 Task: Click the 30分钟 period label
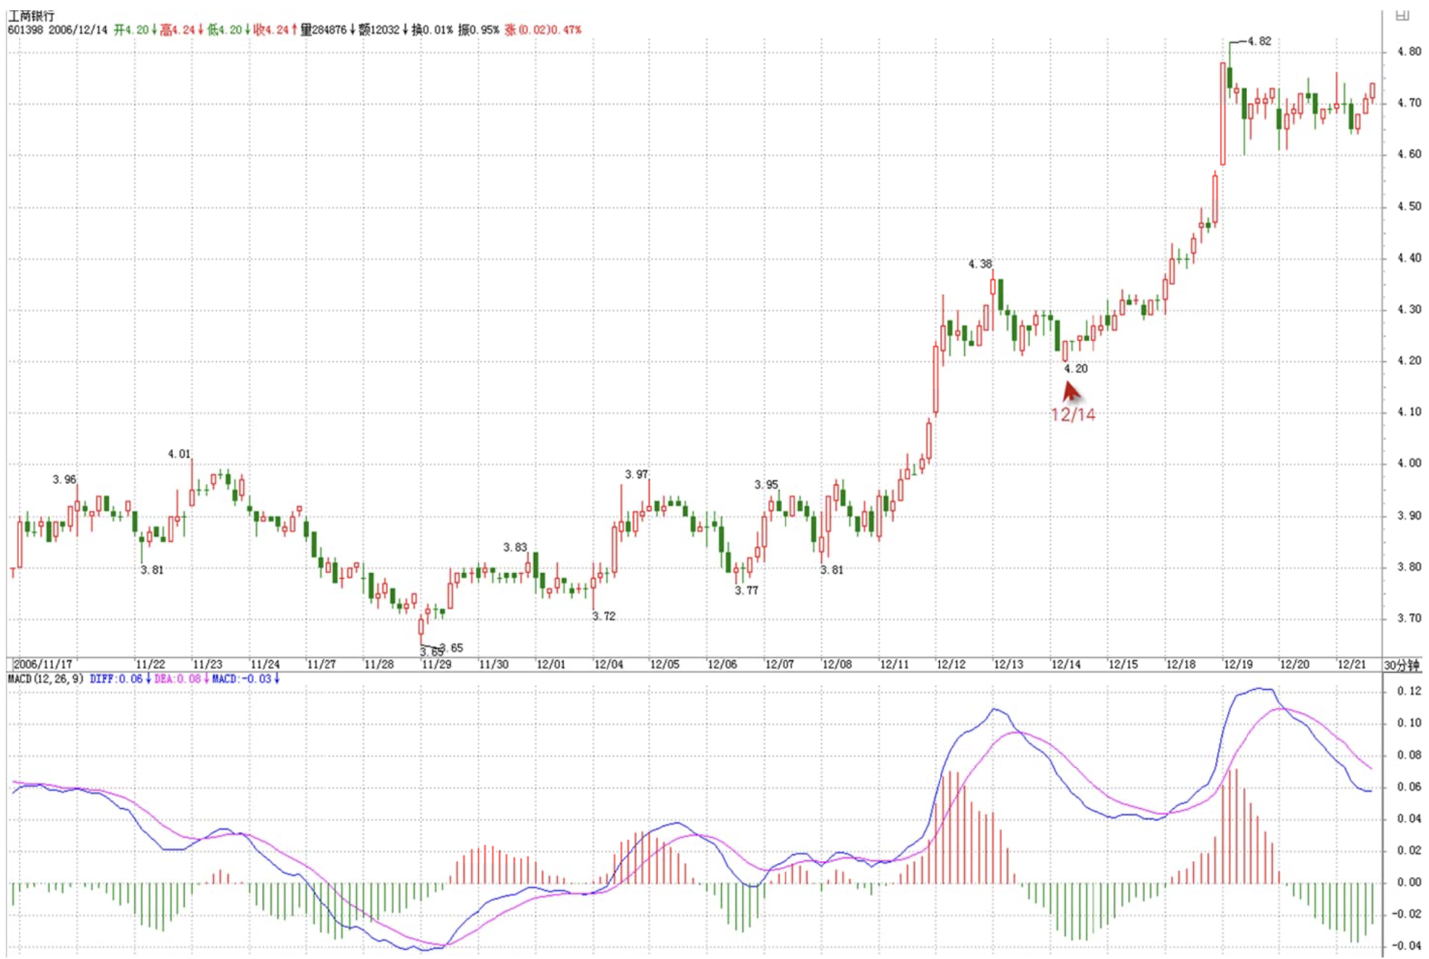tap(1401, 665)
